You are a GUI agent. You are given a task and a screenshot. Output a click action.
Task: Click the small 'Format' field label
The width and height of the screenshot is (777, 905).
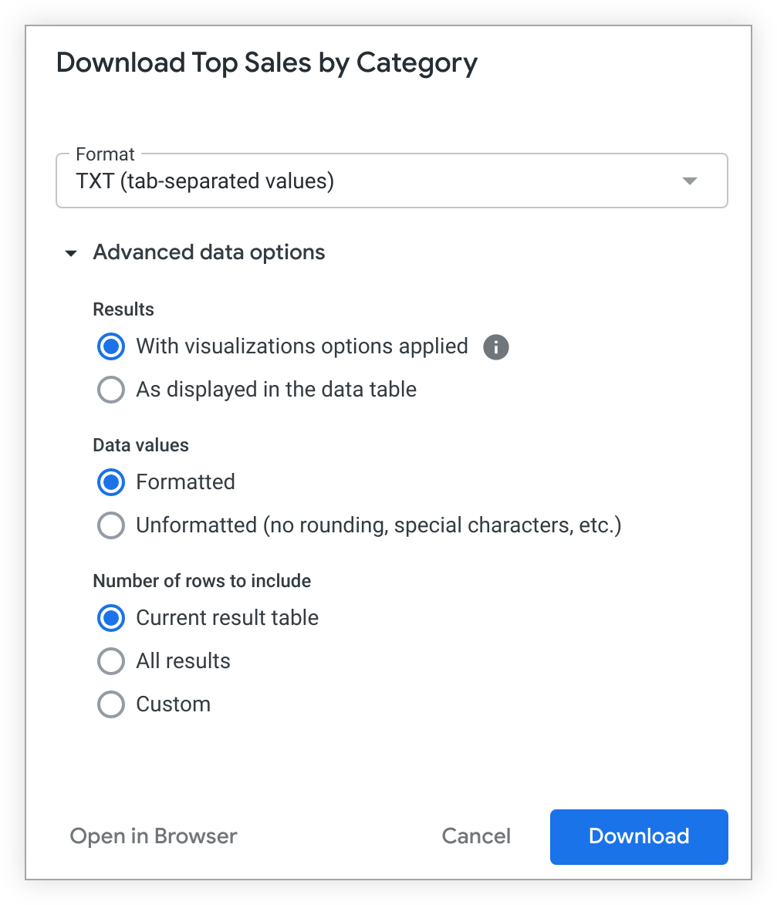pyautogui.click(x=105, y=154)
